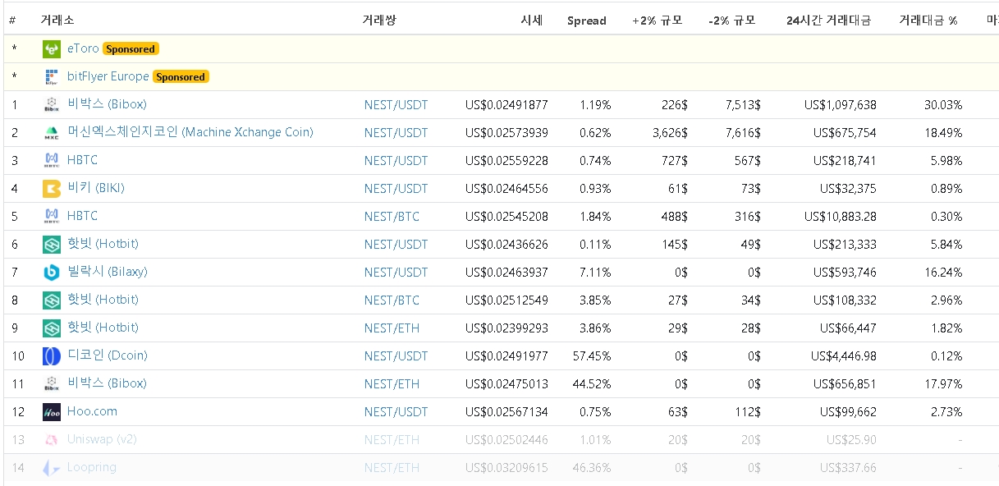Open the 비박스 (Bibox) link in row 1
Viewport: 999px width, 486px height.
click(x=107, y=104)
